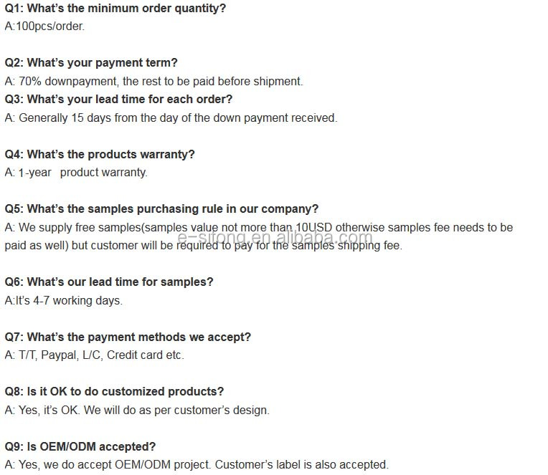This screenshot has height=475, width=548.
Task: Click the "as per customer's design" answer
Action: tap(137, 411)
